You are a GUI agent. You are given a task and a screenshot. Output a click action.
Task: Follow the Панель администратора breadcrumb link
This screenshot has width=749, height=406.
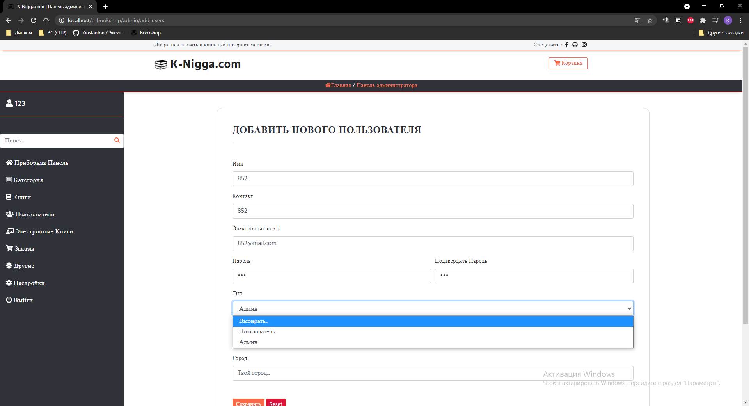click(387, 85)
